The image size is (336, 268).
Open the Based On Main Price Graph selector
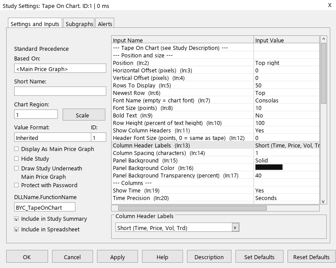(x=60, y=69)
